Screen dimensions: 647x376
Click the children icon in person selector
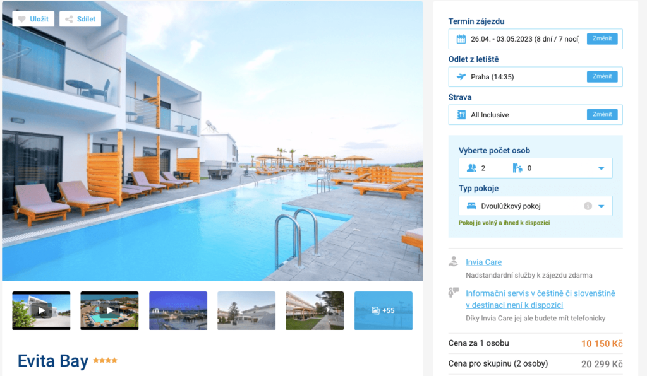pyautogui.click(x=517, y=168)
